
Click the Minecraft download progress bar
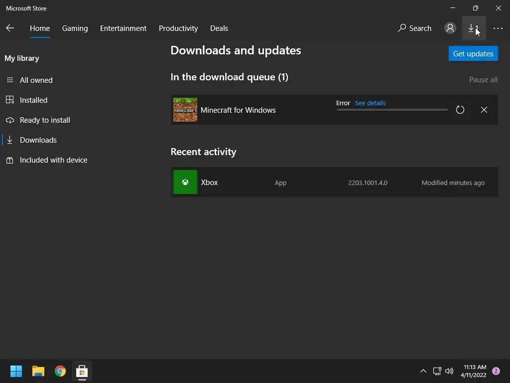pos(392,110)
